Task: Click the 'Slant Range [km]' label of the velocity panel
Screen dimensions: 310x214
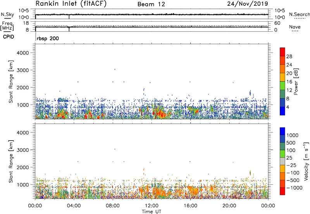Action: [11, 161]
